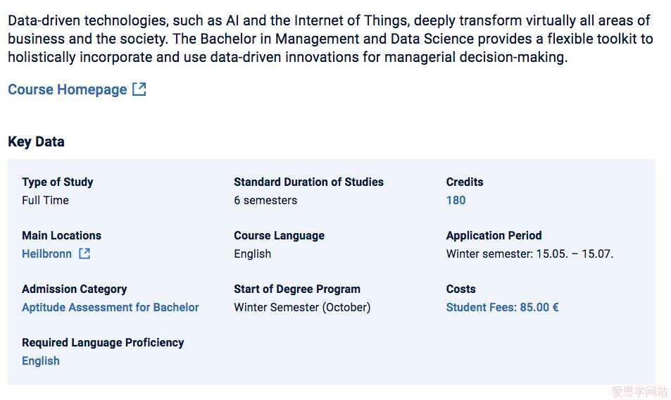This screenshot has width=671, height=400.
Task: Click the Admission Category label
Action: point(74,289)
